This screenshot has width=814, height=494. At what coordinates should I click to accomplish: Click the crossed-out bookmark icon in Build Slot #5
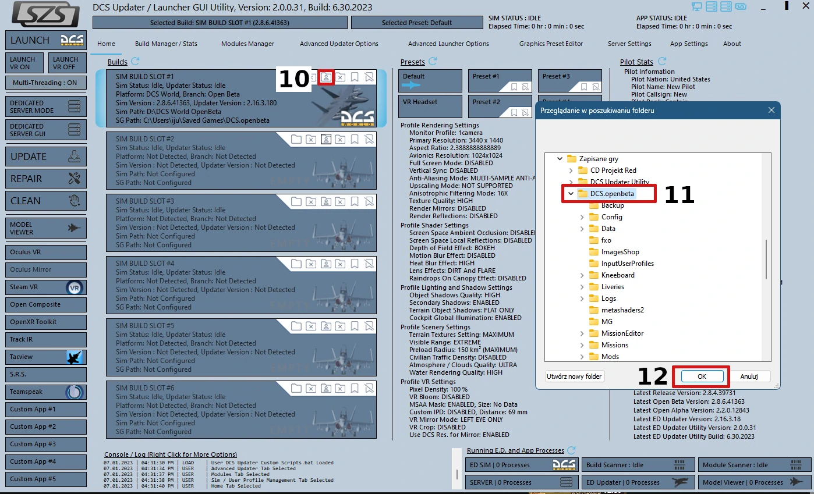tap(370, 326)
